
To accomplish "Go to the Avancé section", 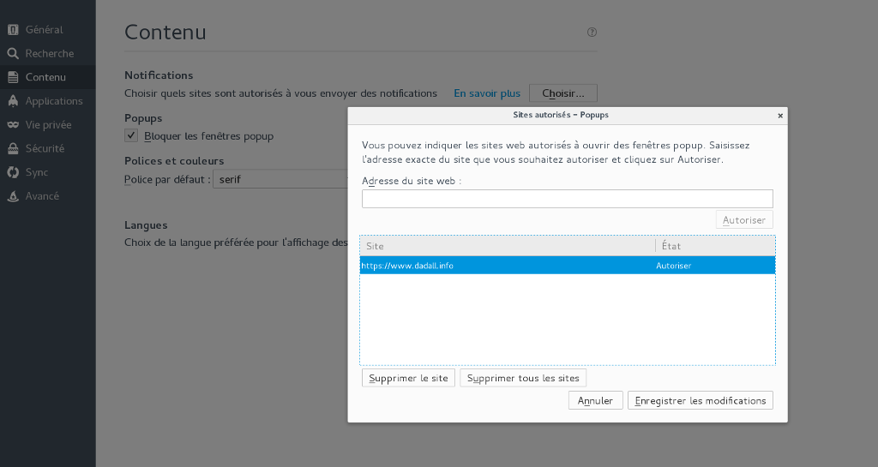I will [42, 196].
